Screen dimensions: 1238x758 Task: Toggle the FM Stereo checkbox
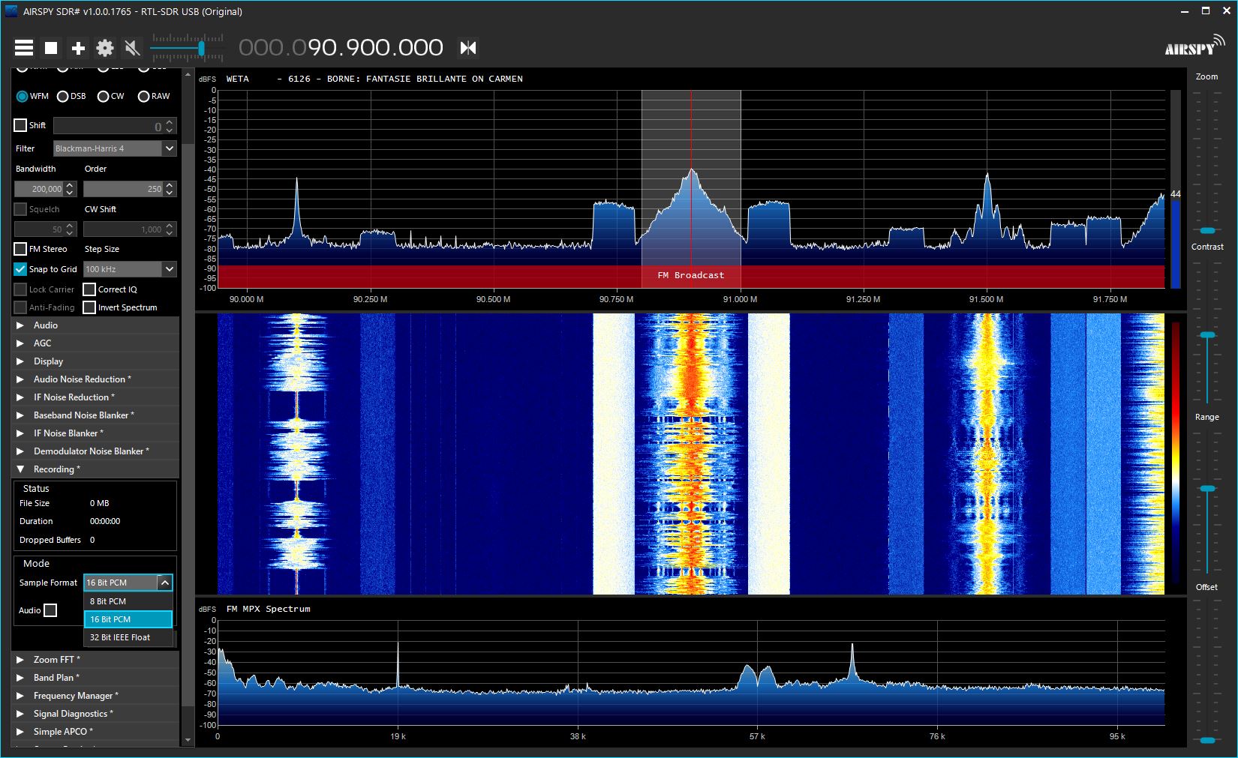point(20,249)
